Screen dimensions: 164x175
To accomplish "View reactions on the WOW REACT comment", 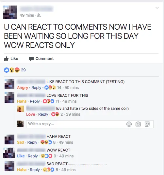I will (48, 156).
